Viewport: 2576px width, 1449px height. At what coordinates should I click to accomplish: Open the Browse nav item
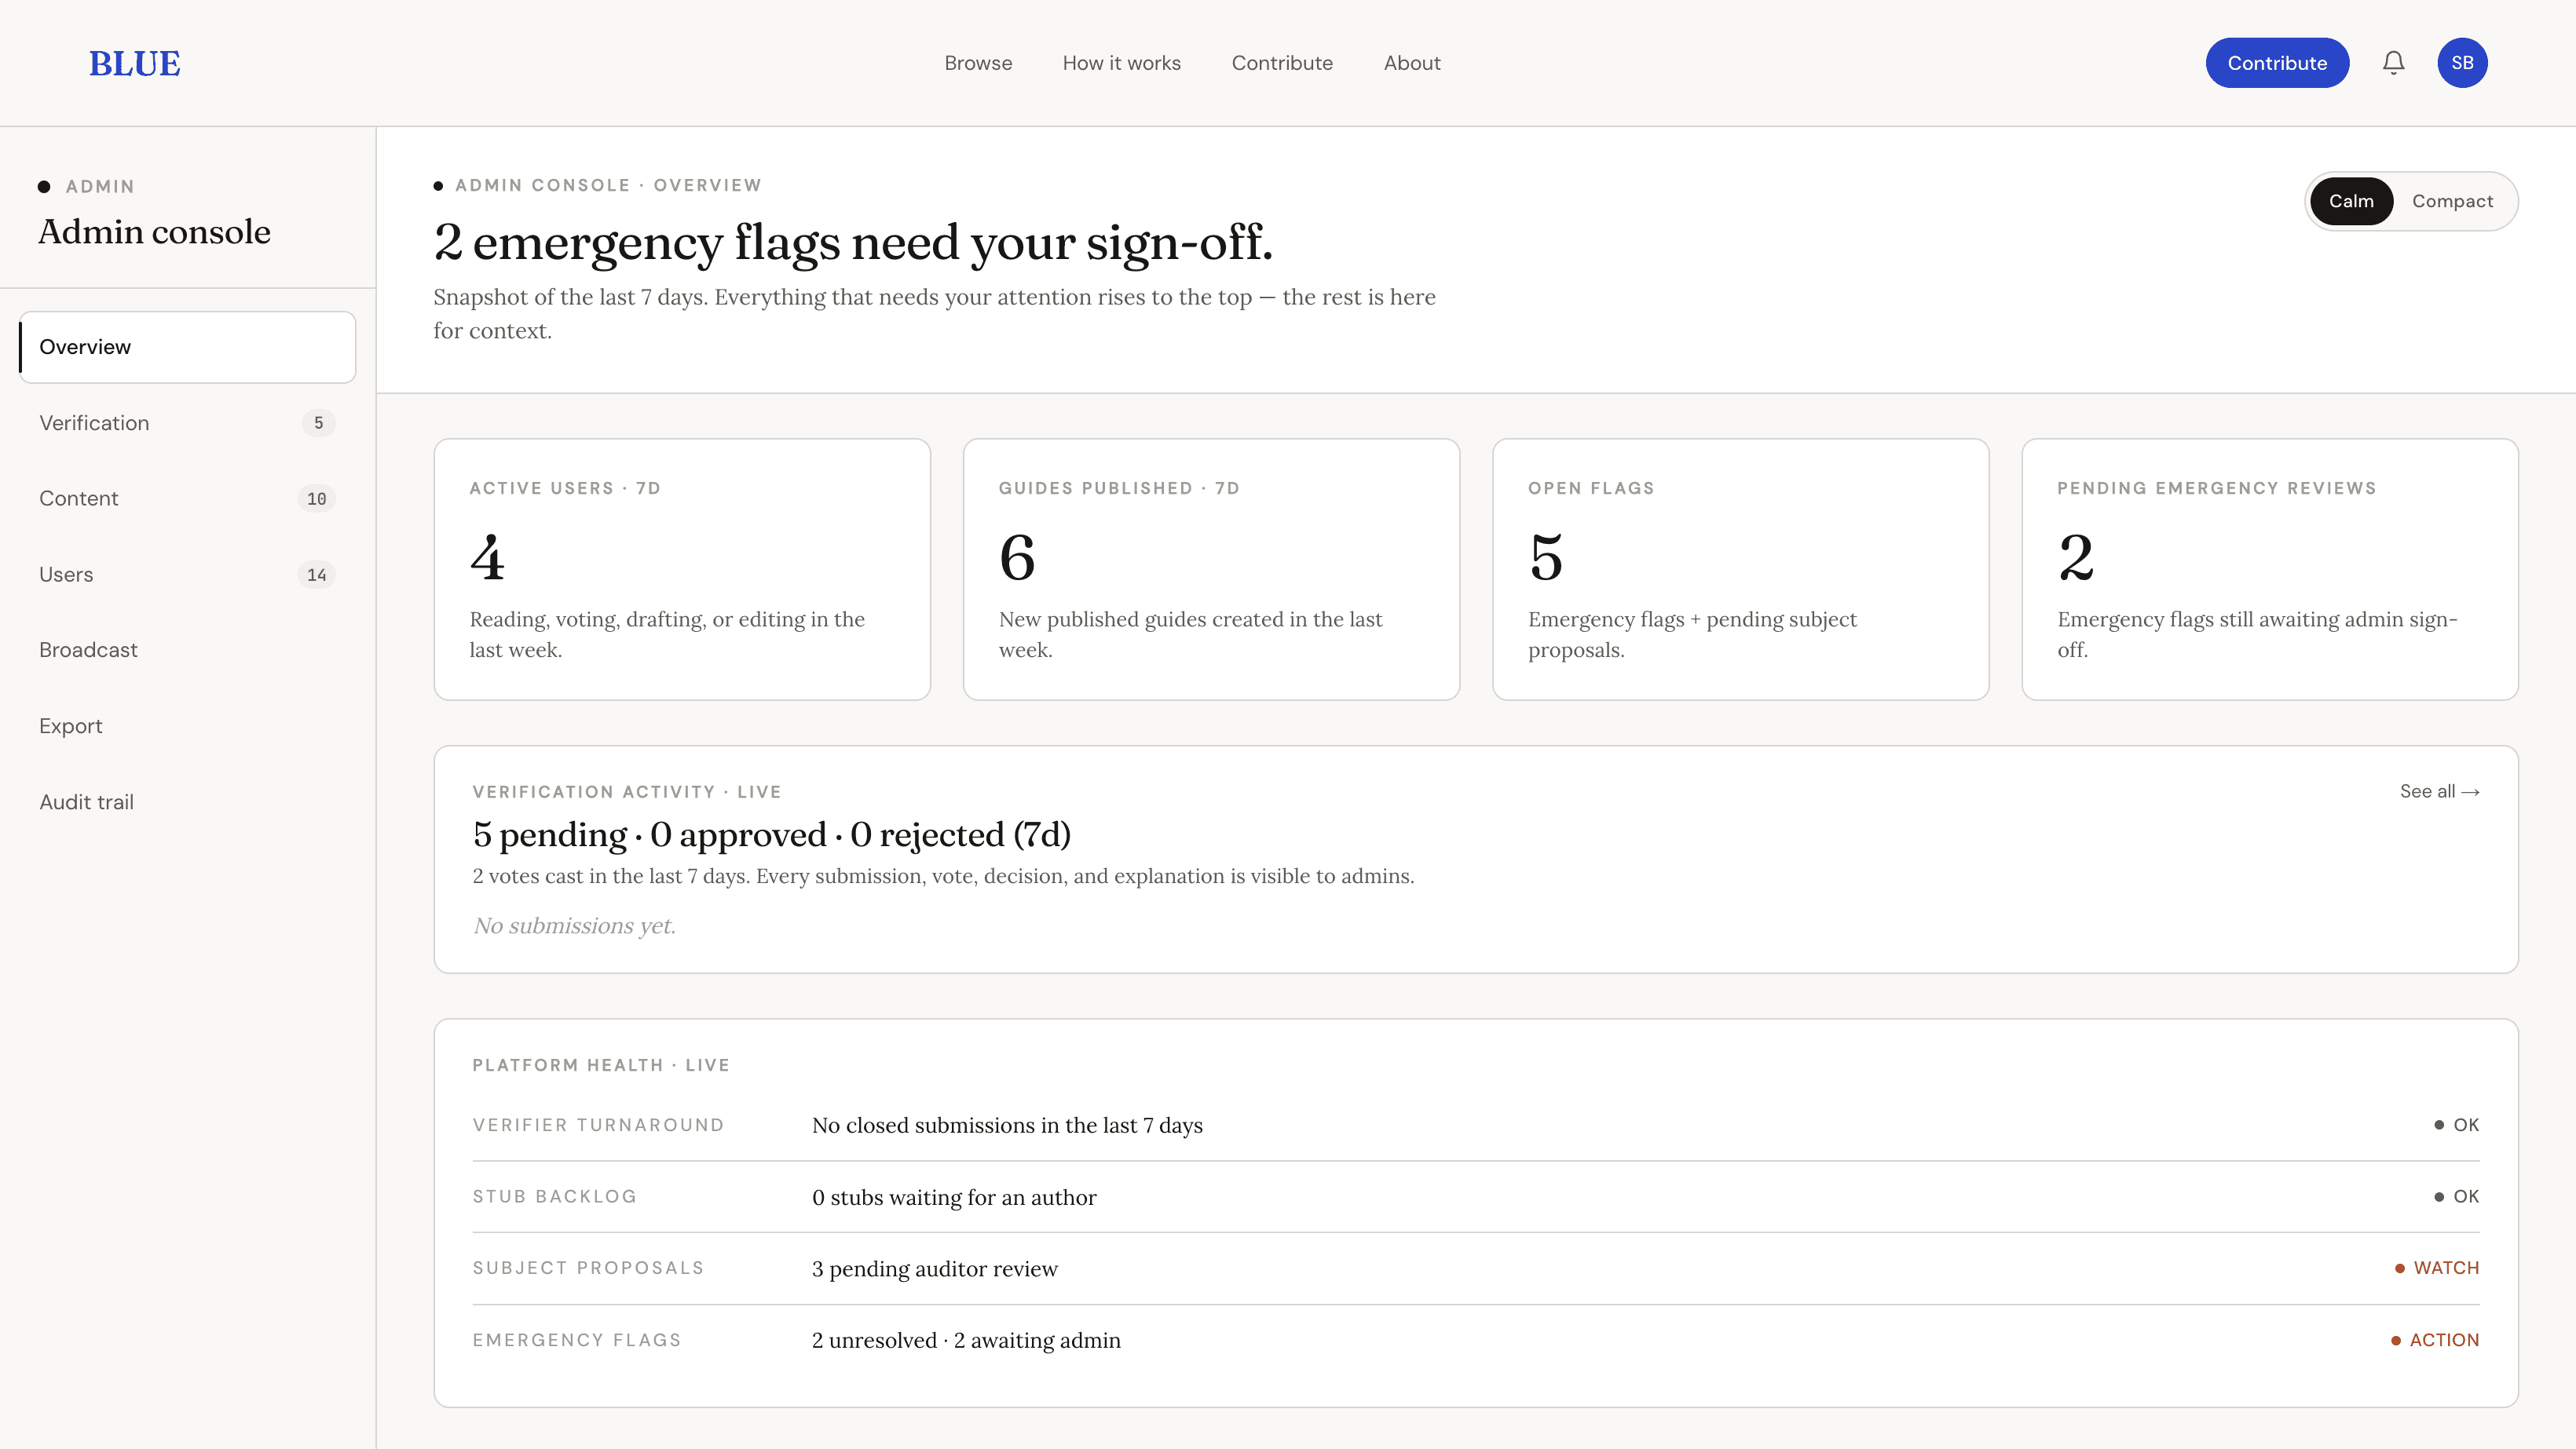click(978, 63)
